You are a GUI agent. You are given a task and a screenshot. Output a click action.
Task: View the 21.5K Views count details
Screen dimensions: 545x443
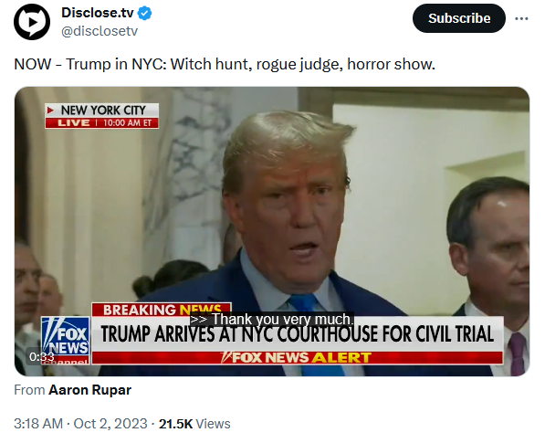pos(194,424)
